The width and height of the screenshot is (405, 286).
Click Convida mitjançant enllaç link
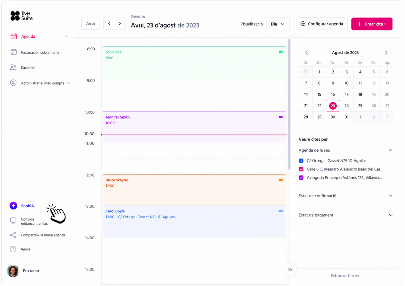coord(34,221)
